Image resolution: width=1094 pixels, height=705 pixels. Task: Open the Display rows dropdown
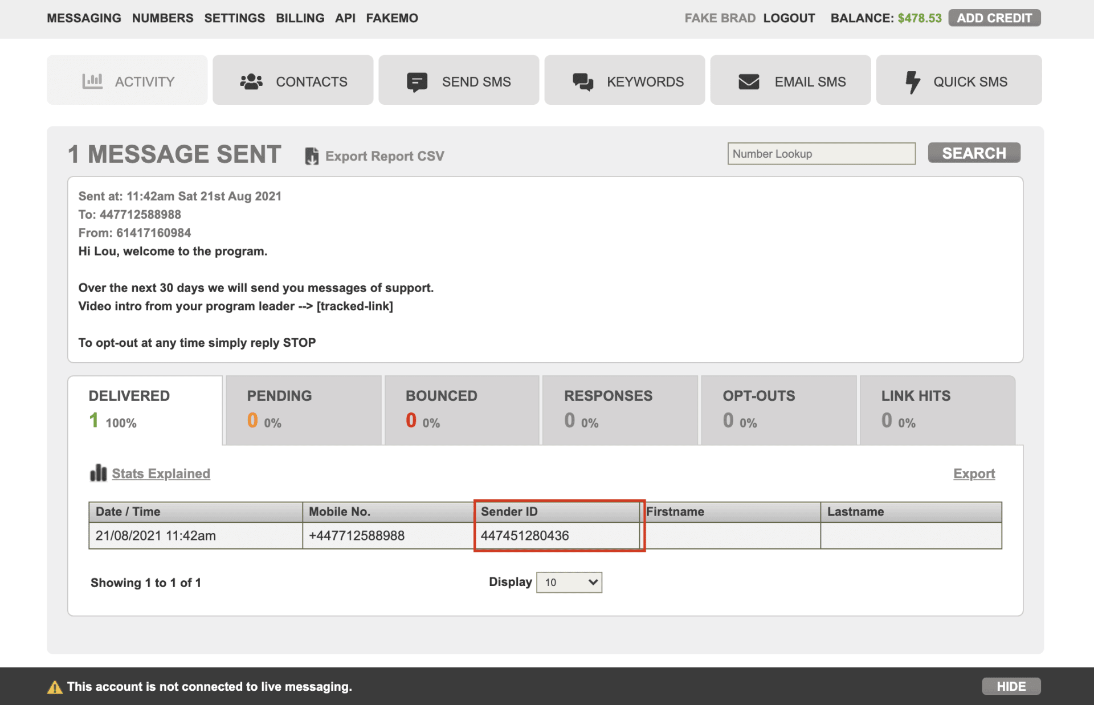pyautogui.click(x=569, y=582)
